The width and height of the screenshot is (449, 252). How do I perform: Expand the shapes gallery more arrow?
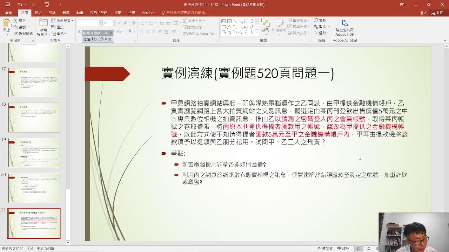click(257, 32)
